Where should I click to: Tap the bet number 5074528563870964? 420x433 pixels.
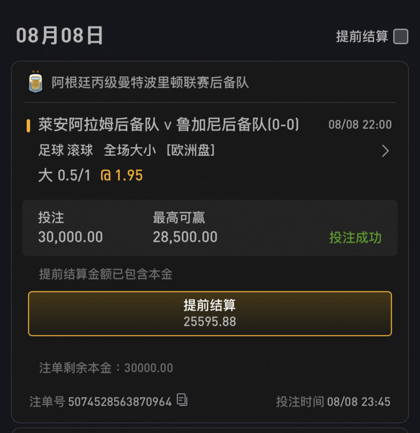[120, 402]
